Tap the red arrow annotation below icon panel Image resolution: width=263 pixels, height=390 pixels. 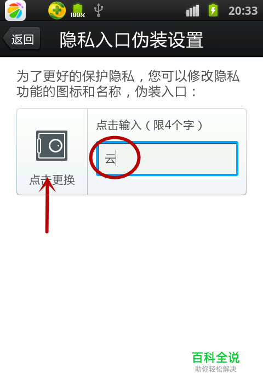tap(47, 206)
